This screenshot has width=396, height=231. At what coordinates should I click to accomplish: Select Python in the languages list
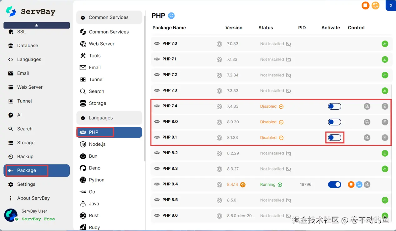coord(109,180)
